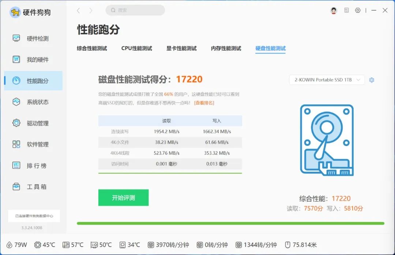The height and width of the screenshot is (255, 395).
Task: Open the user avatar profile
Action: [x=334, y=10]
